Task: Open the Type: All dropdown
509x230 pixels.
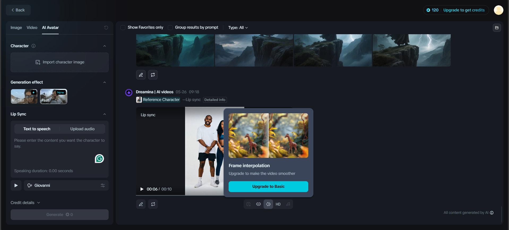Action: (238, 28)
